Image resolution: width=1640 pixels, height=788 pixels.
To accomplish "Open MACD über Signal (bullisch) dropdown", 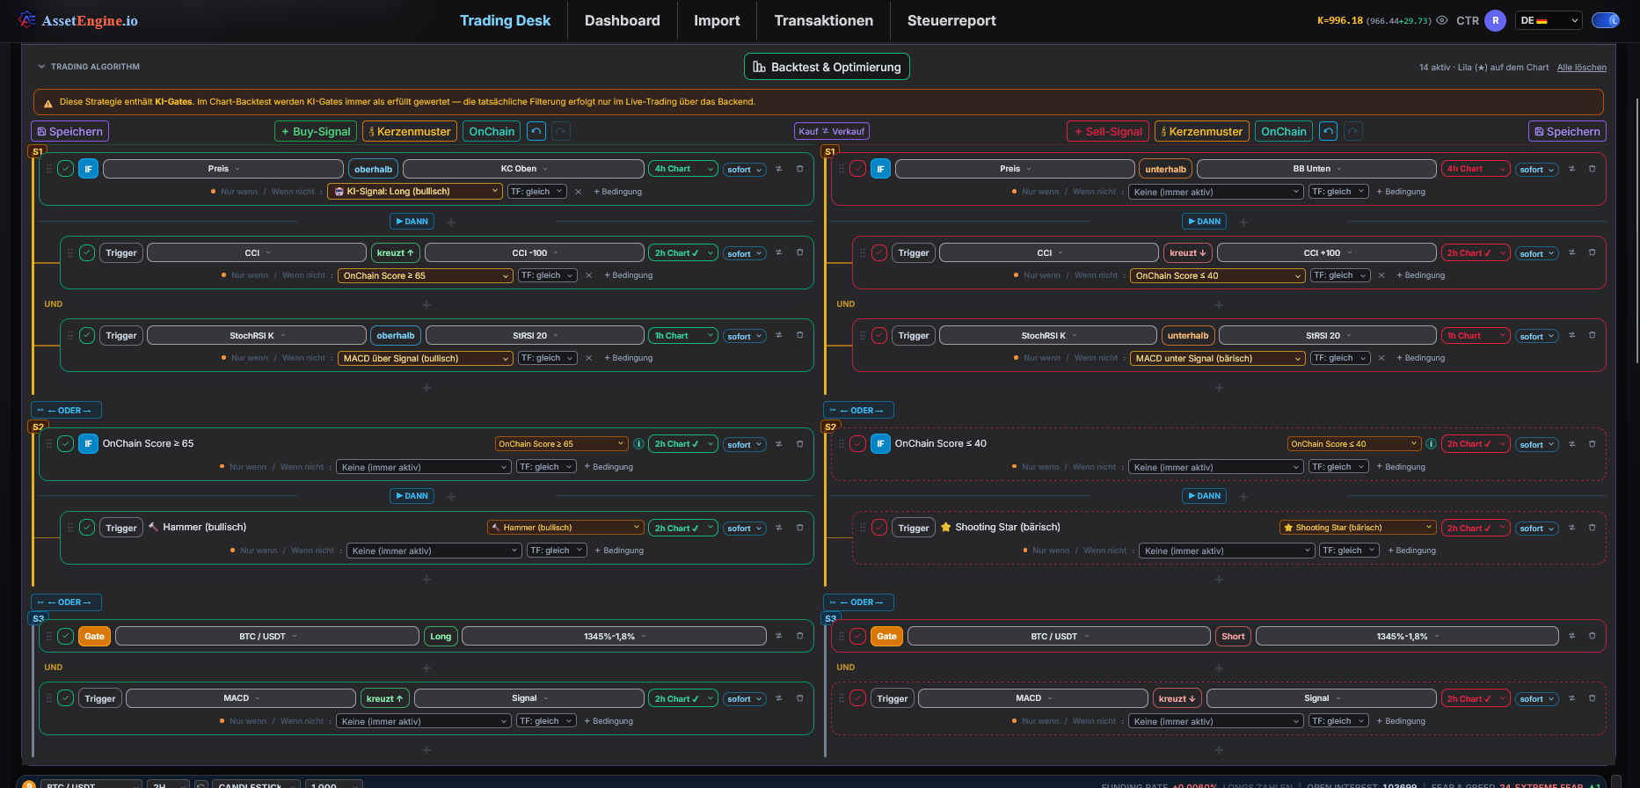I will (426, 358).
